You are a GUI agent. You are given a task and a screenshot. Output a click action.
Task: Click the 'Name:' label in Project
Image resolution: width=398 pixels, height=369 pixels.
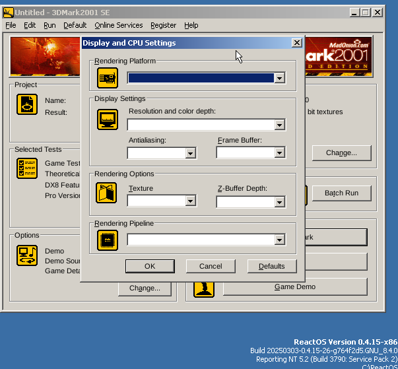[55, 101]
